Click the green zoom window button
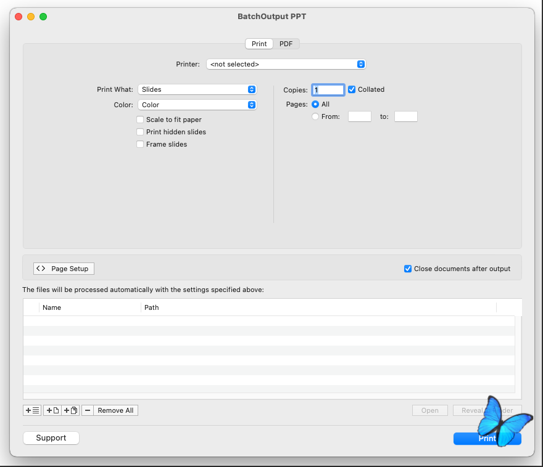This screenshot has width=543, height=467. 43,17
